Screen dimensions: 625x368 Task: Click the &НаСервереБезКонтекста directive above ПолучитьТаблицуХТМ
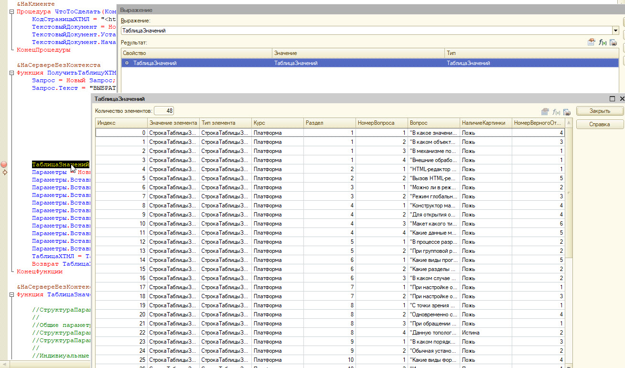pos(59,65)
